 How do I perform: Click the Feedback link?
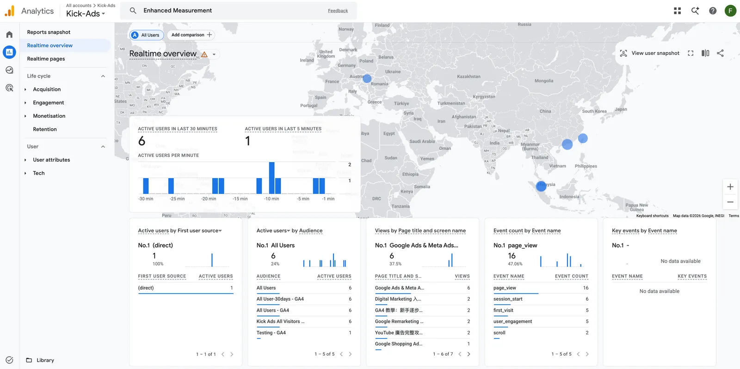pyautogui.click(x=338, y=11)
